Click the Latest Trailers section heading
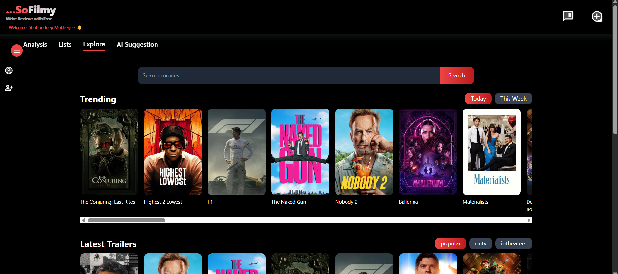The width and height of the screenshot is (618, 274). tap(108, 244)
